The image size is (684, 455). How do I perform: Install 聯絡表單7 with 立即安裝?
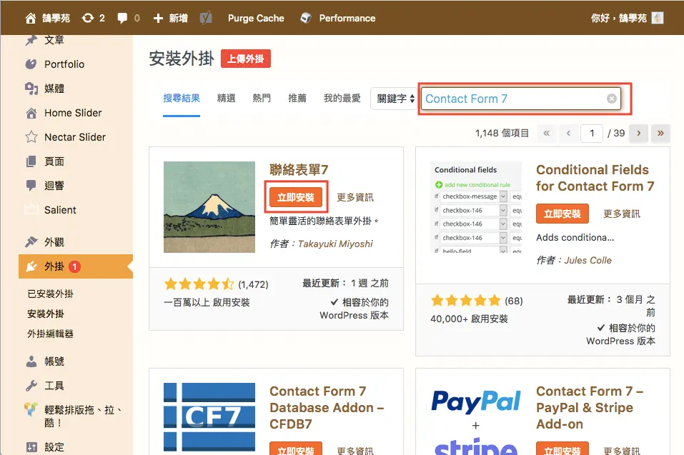coord(296,197)
